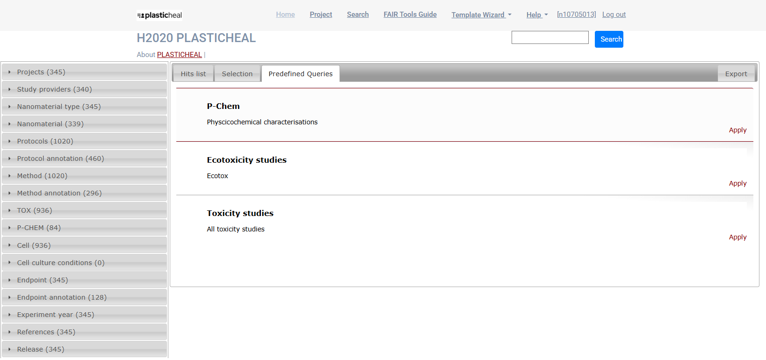This screenshot has height=360, width=766.
Task: Expand Endpoint annotation (128) section
Action: (84, 297)
